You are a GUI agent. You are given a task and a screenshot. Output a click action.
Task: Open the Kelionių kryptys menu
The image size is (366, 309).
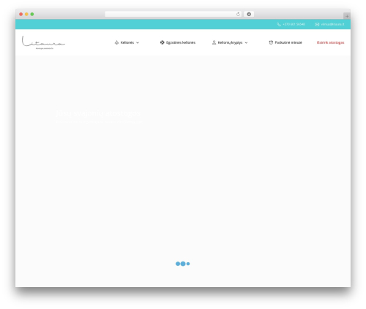(230, 42)
